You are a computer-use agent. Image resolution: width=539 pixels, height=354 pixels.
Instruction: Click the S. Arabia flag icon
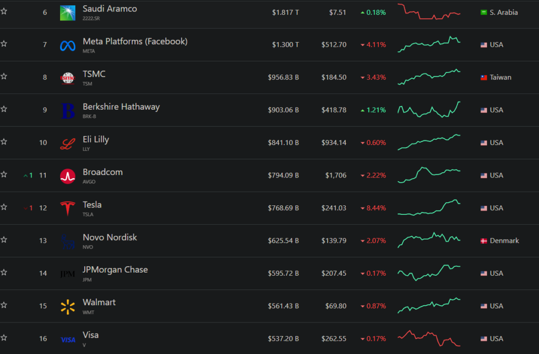tap(484, 13)
